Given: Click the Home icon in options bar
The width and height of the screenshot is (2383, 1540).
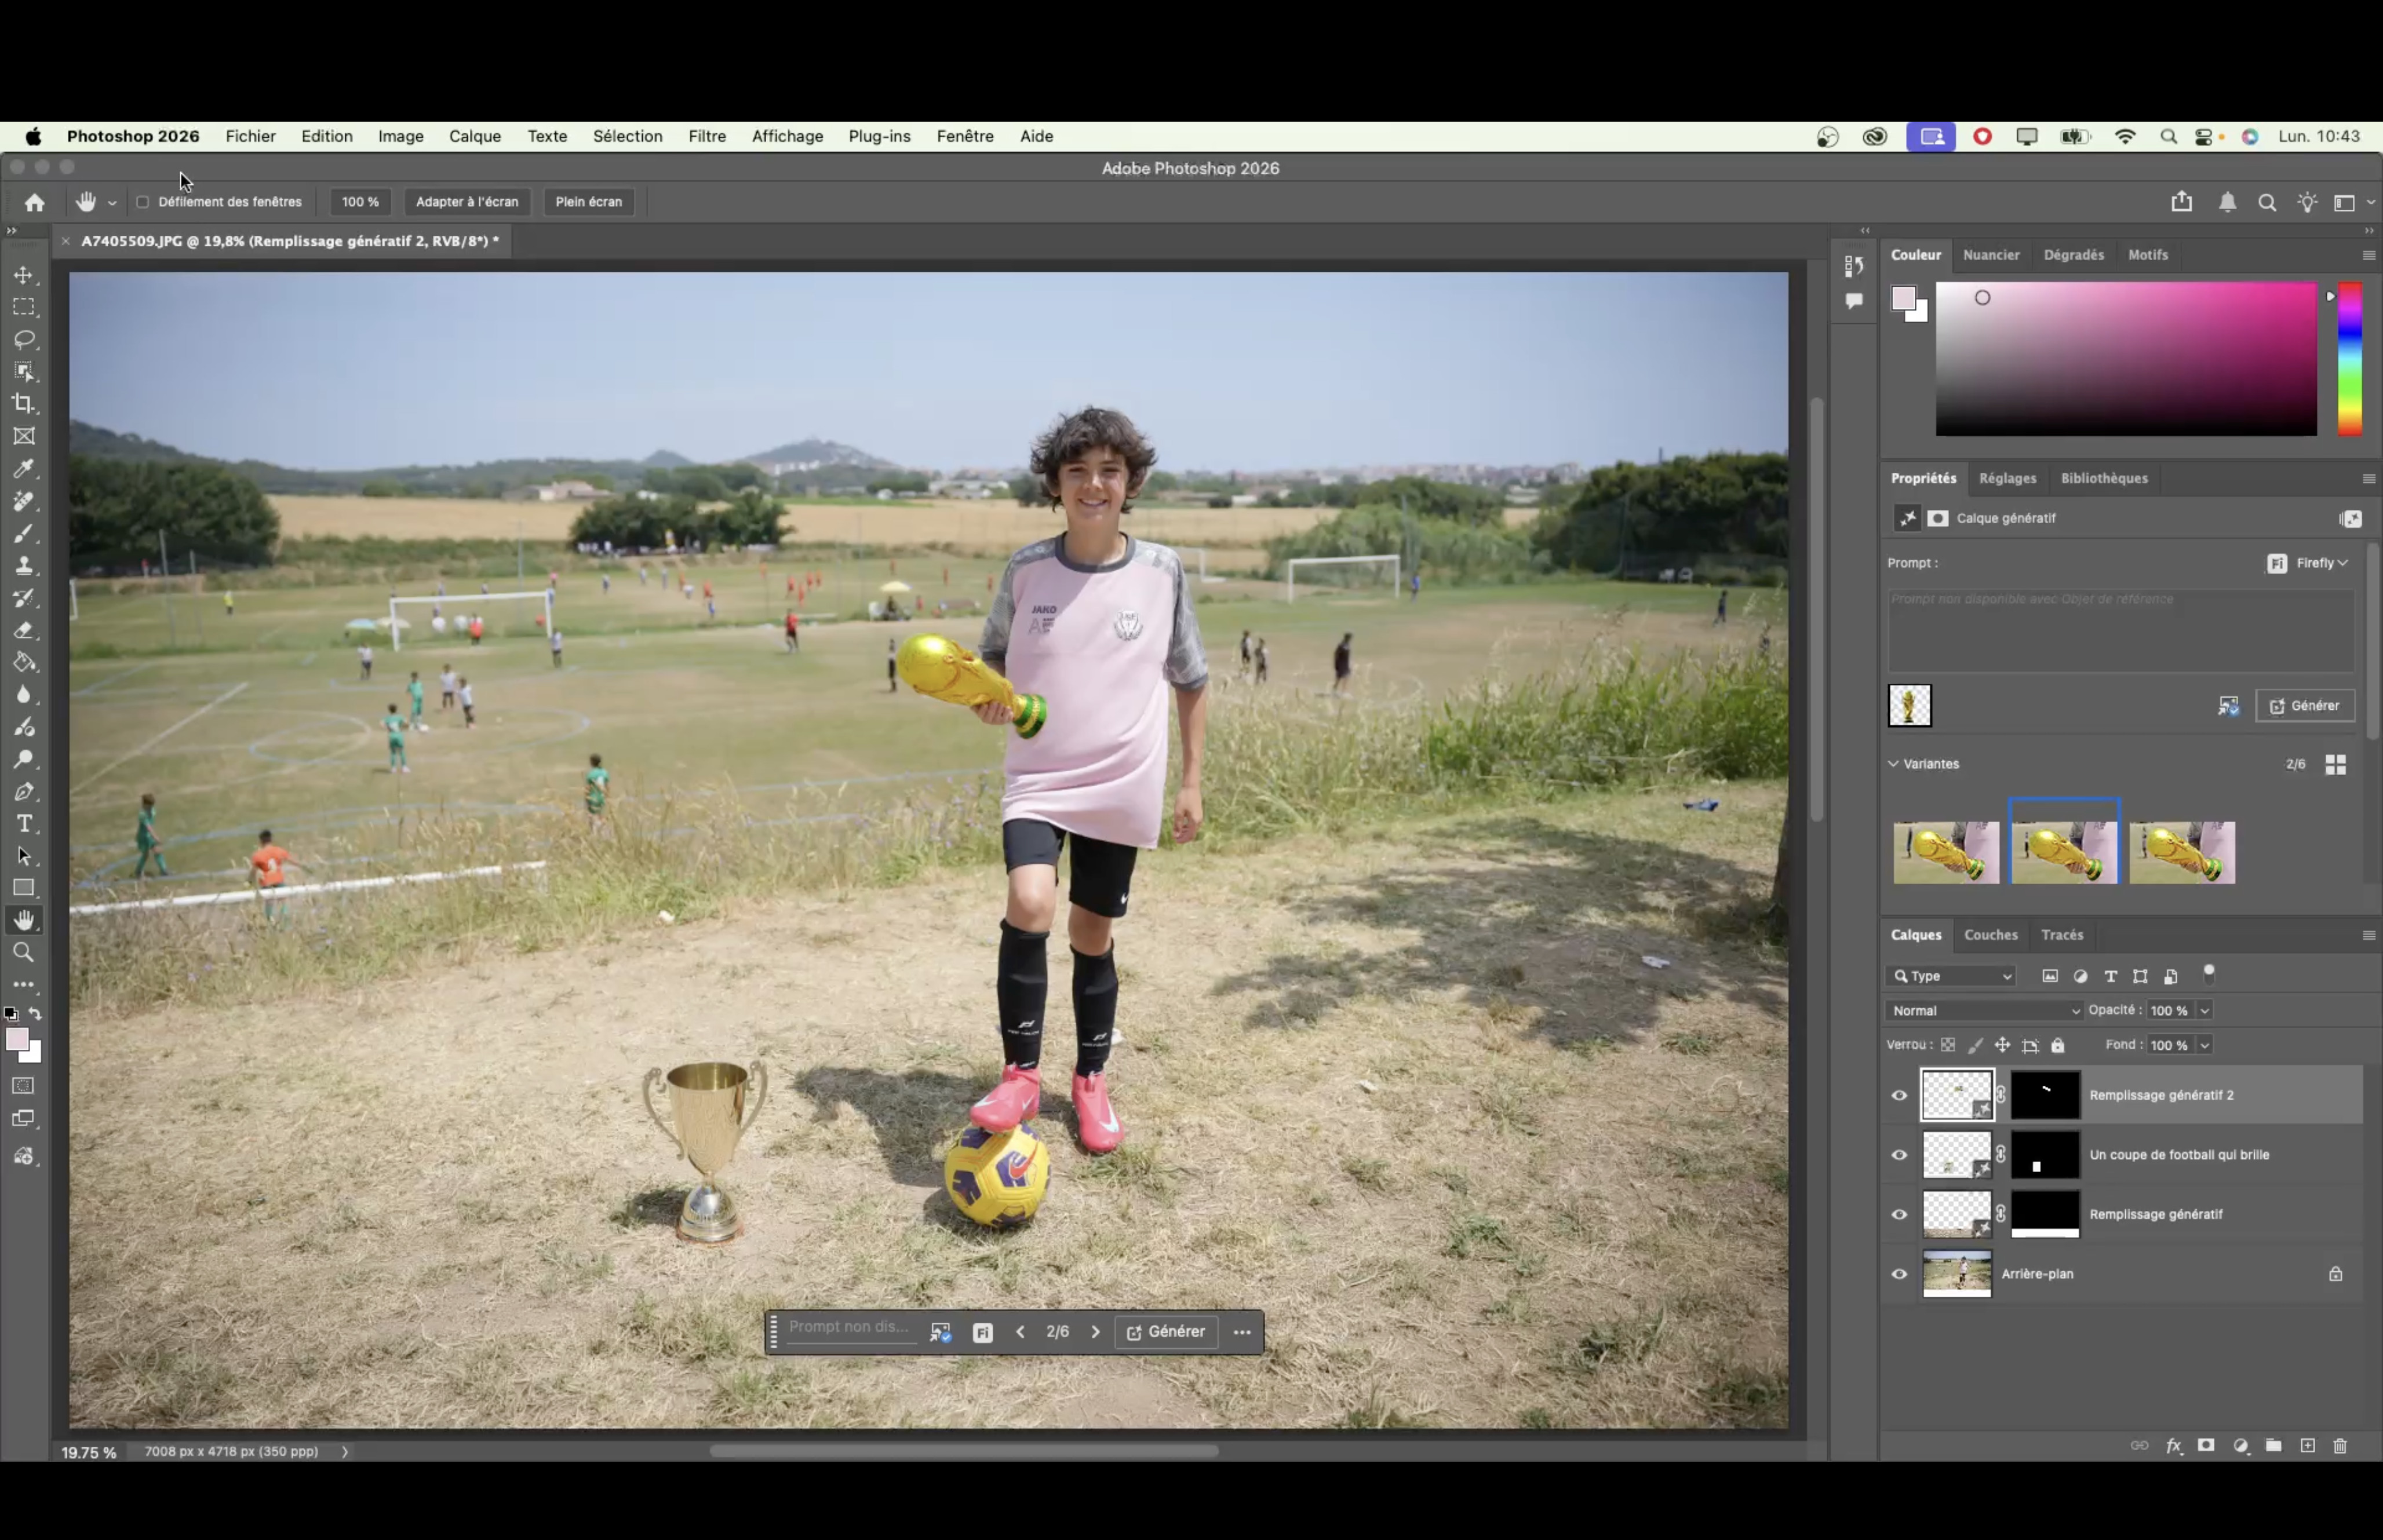Looking at the screenshot, I should 35,202.
